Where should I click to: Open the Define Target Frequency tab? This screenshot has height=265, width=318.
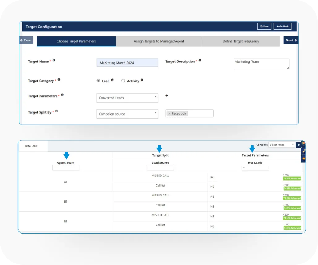241,41
